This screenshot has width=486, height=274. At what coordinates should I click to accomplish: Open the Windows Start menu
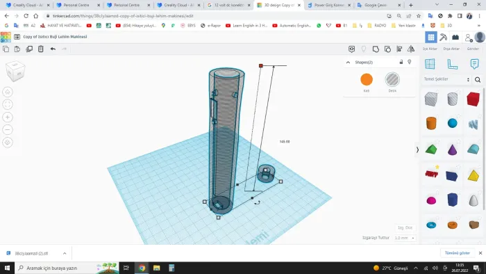[7, 268]
